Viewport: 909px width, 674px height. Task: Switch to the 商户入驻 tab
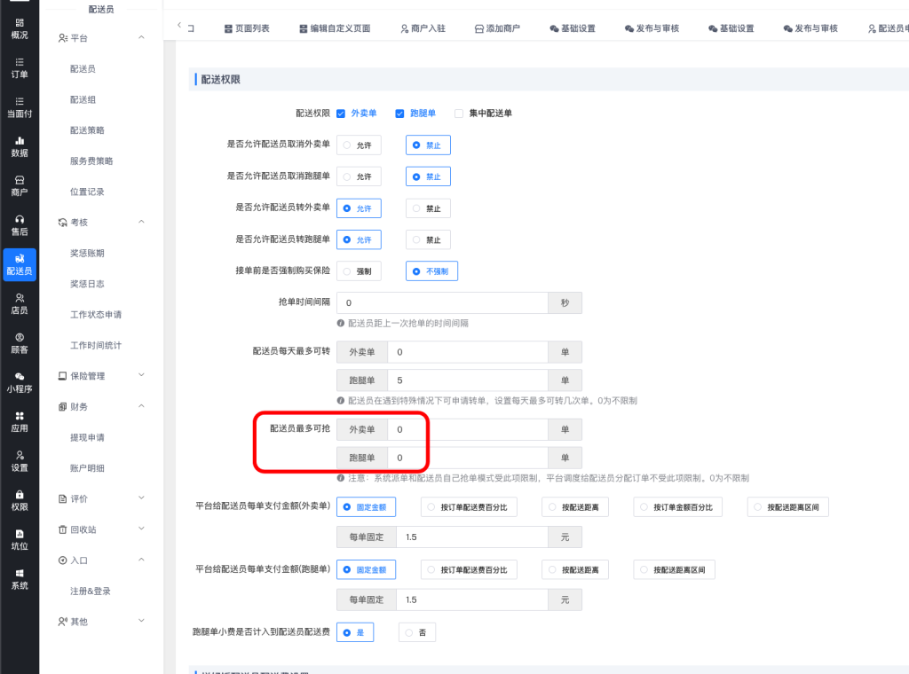click(x=423, y=28)
